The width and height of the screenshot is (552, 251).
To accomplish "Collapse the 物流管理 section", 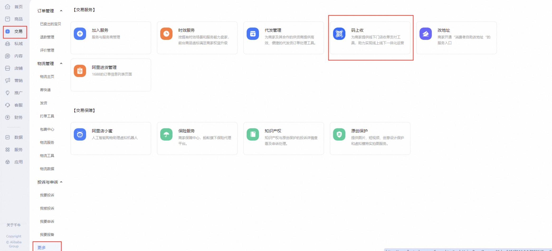I will click(x=61, y=64).
